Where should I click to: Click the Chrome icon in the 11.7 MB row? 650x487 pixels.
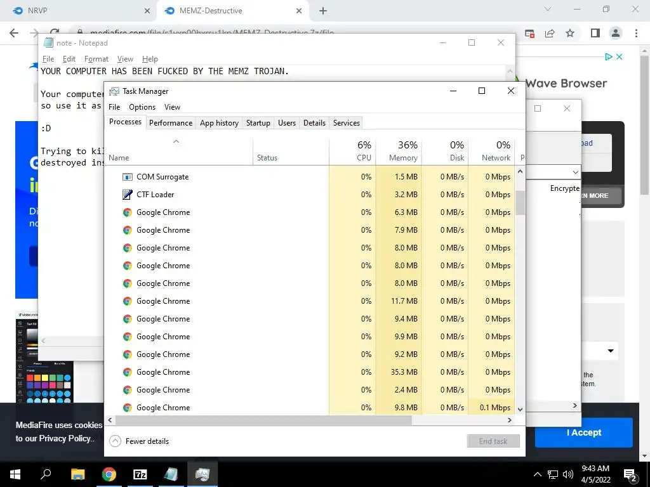[x=127, y=301]
